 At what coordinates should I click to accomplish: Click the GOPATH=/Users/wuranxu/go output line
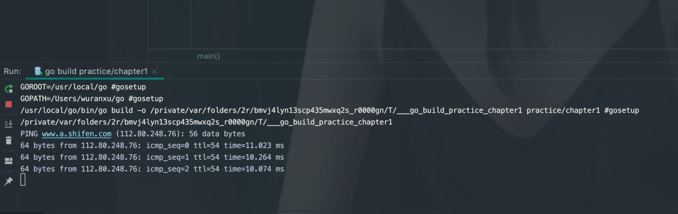(92, 99)
